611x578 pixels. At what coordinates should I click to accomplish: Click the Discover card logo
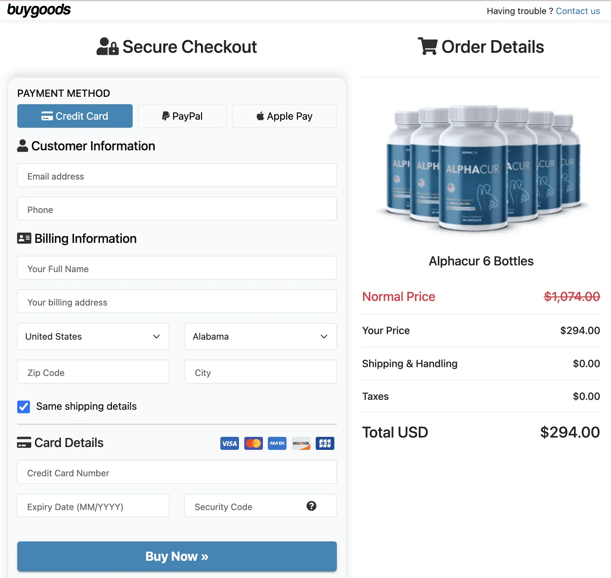[301, 444]
